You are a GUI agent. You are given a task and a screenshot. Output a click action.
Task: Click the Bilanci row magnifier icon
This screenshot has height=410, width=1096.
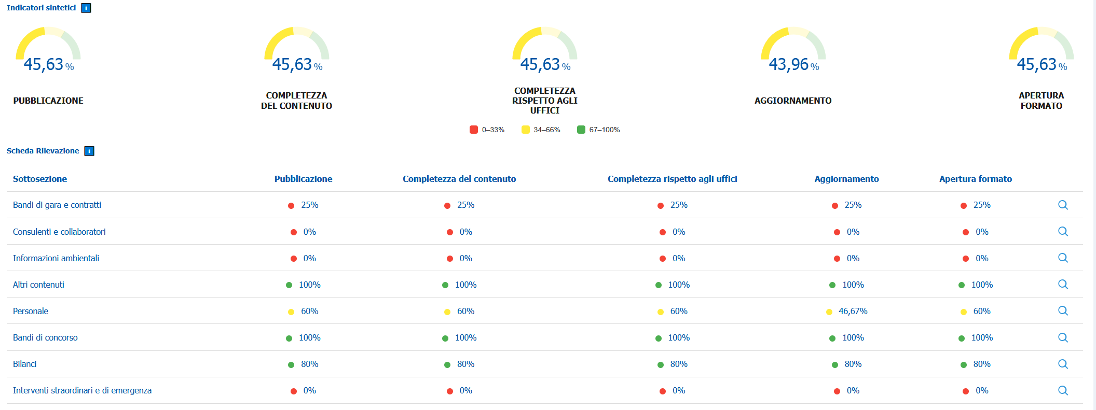click(1063, 364)
